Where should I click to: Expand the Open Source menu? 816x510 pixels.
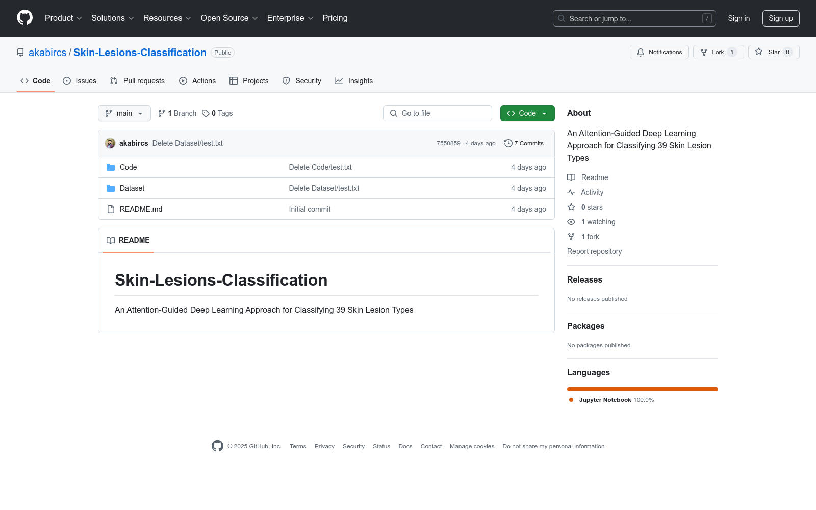(x=229, y=18)
